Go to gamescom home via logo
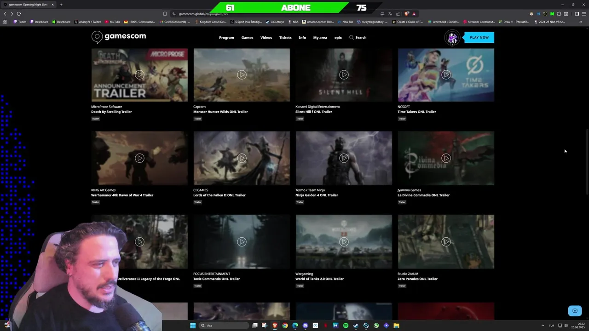The height and width of the screenshot is (331, 589). 119,36
